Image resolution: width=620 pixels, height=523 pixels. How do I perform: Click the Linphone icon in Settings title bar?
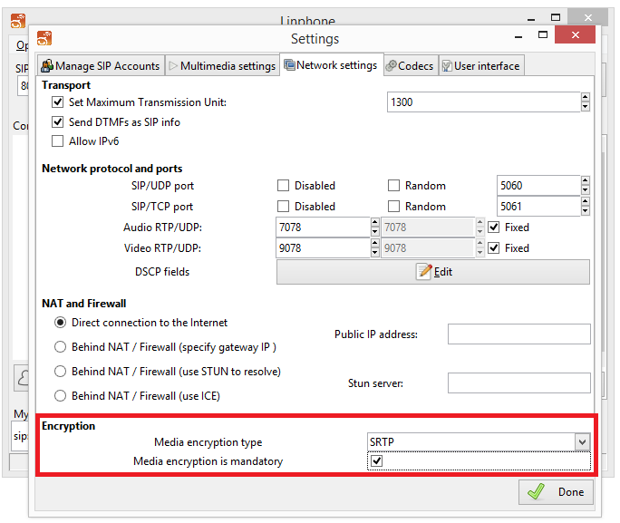44,38
